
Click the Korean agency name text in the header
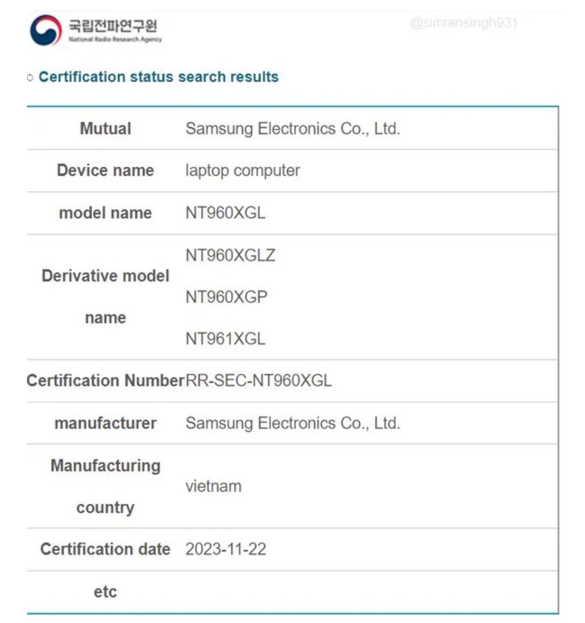click(x=113, y=26)
